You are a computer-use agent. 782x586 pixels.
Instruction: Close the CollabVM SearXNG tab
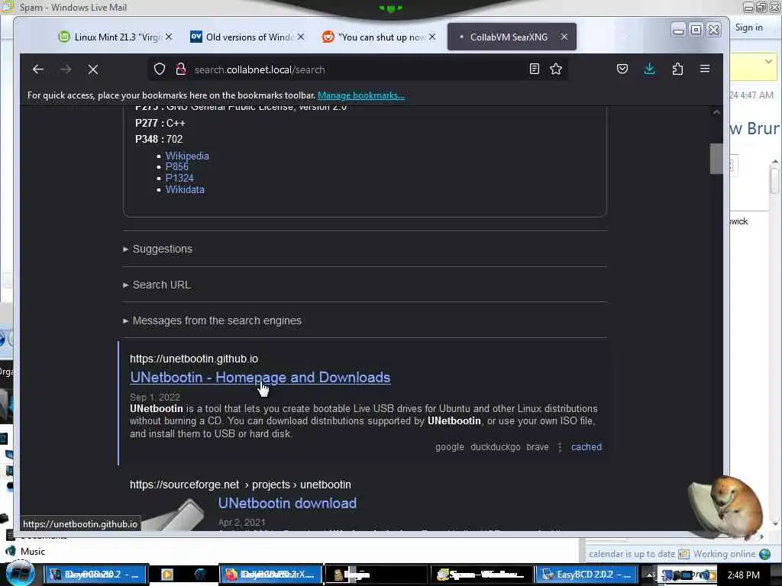[x=564, y=37]
